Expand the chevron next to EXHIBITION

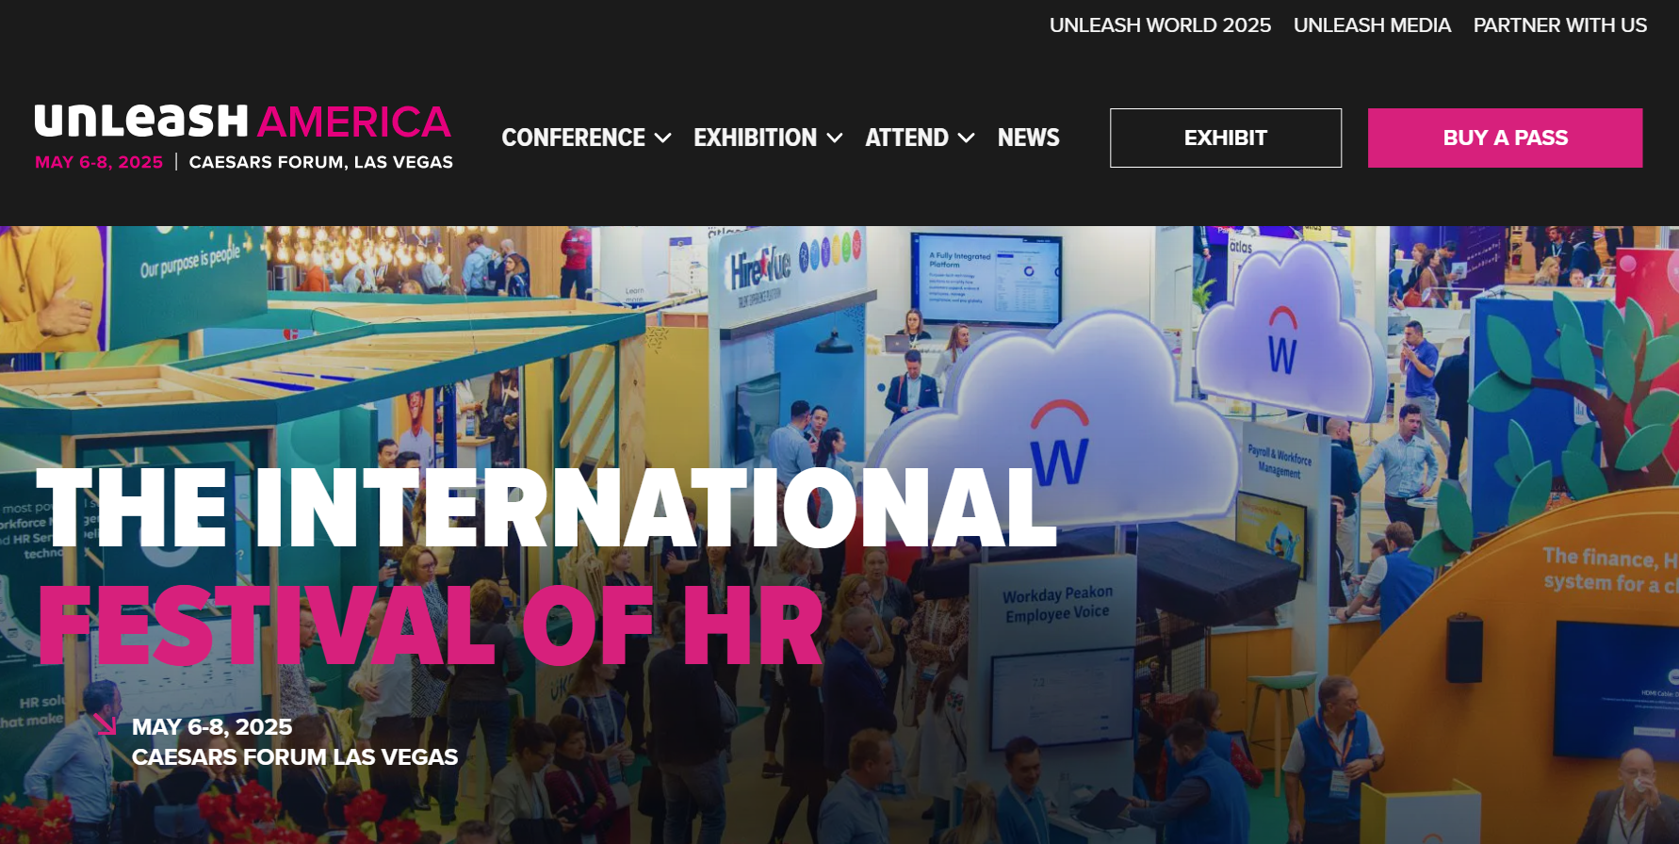[835, 138]
